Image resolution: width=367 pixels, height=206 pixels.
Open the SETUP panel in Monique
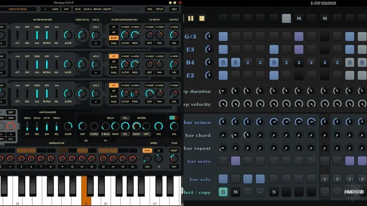160,9
